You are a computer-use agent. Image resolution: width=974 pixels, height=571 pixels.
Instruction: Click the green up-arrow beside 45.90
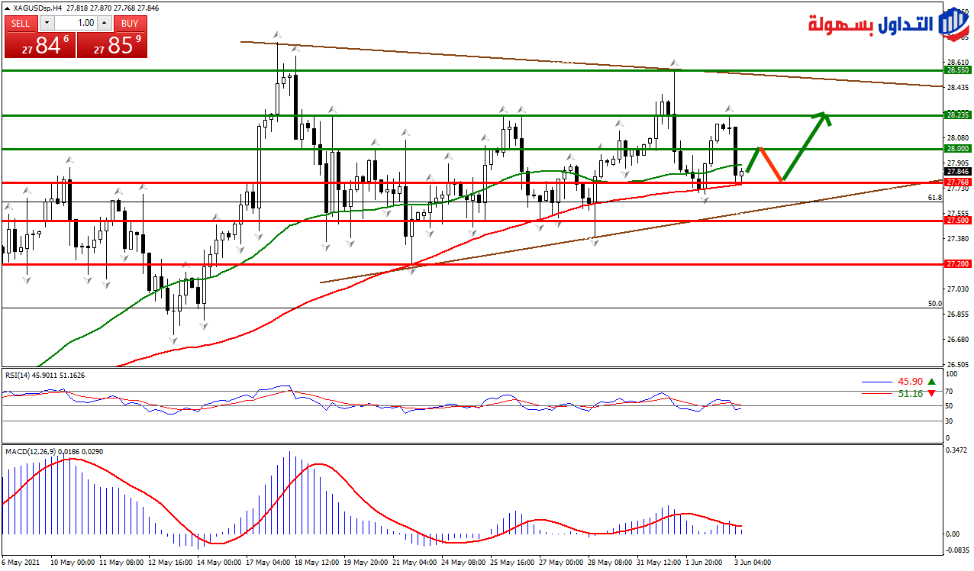click(931, 381)
